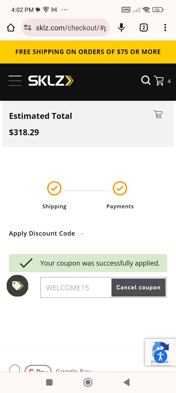Viewport: 176px width, 393px height.
Task: Tap the Android back navigation button
Action: 126,382
